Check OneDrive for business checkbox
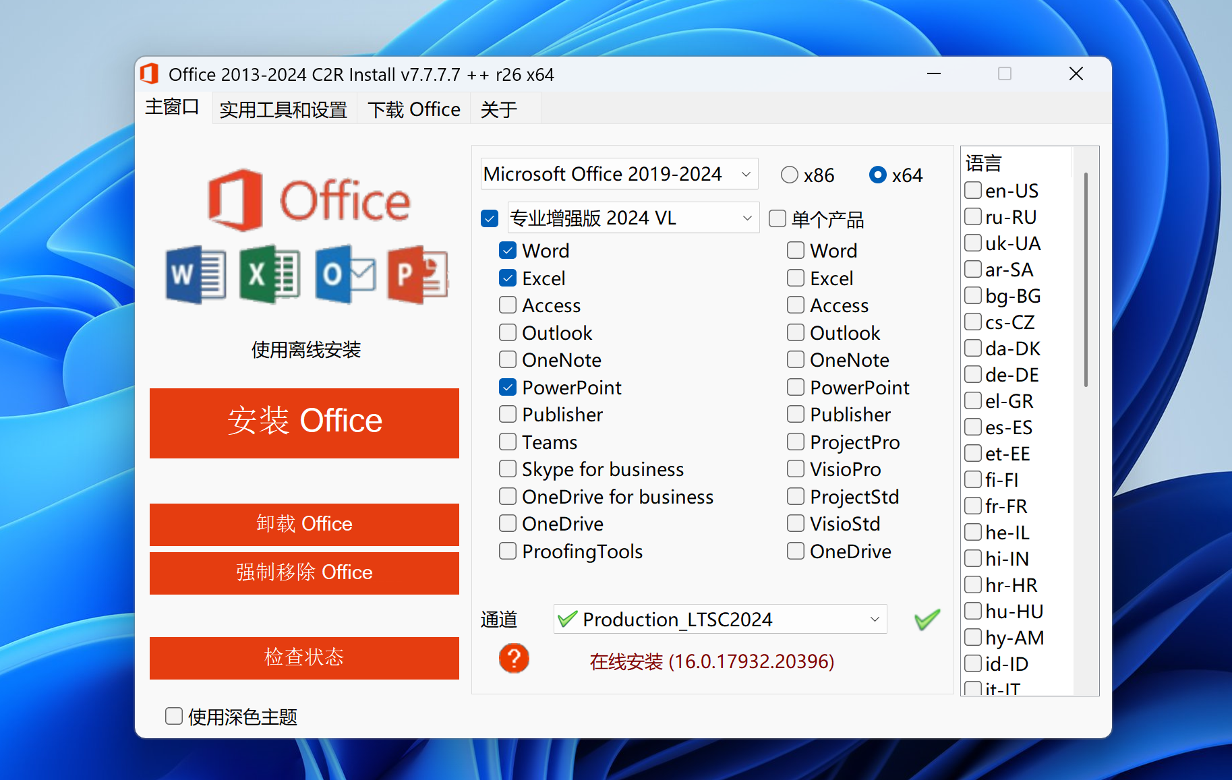Viewport: 1232px width, 780px height. [508, 496]
